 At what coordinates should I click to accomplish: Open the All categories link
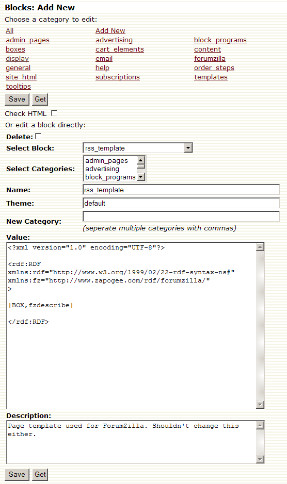coord(10,31)
